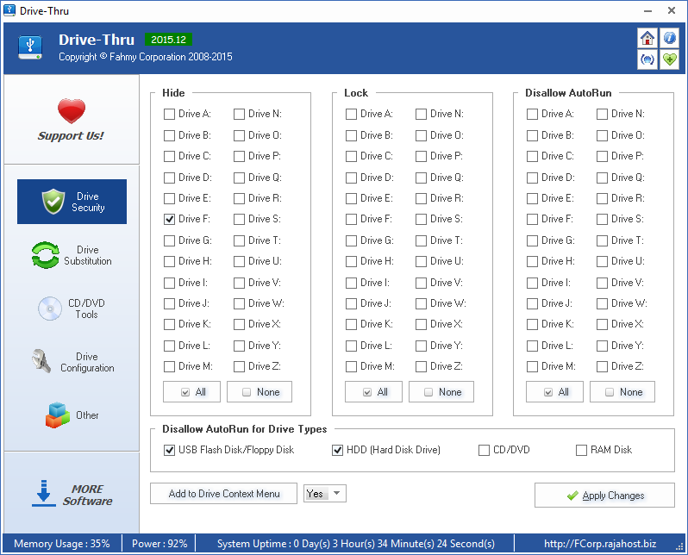Check Disallow AutoRun Drive W: checkbox
Screen dimensions: 688x555
[602, 303]
